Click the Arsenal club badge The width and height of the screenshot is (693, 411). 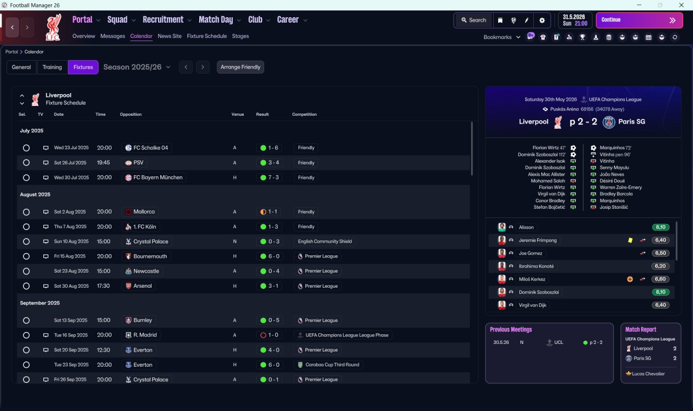pyautogui.click(x=128, y=286)
